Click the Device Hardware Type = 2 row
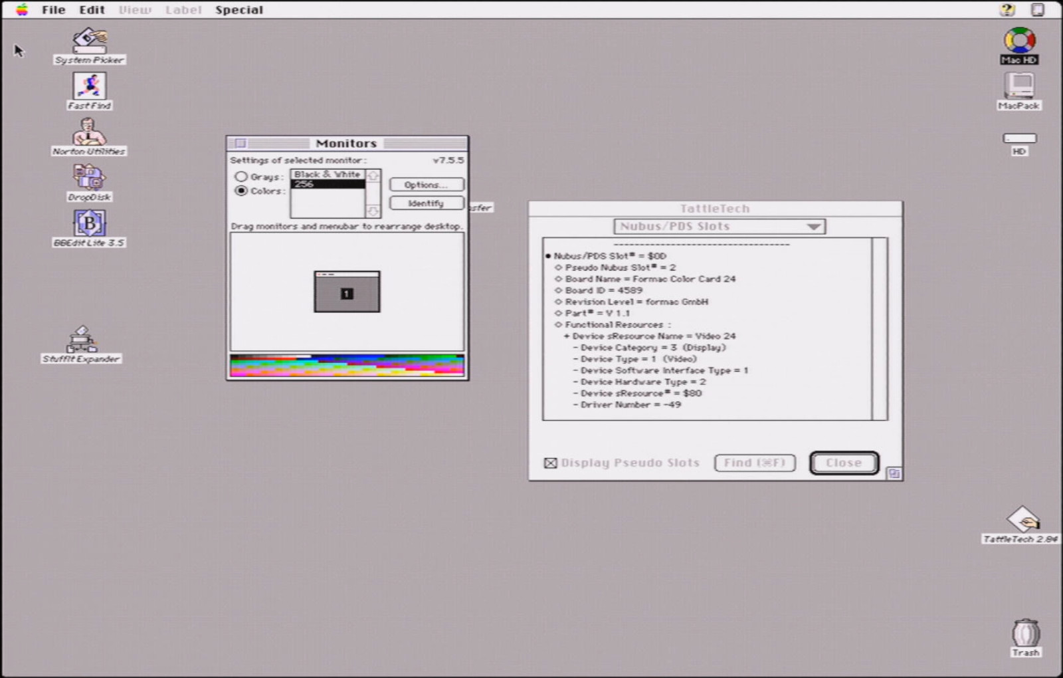The width and height of the screenshot is (1063, 678). (x=639, y=382)
